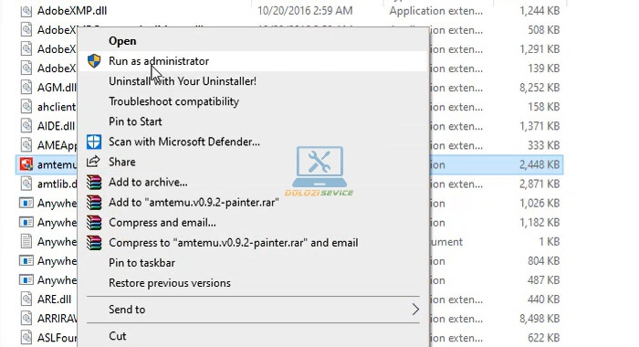Click the ARRIRAW file icon
The image size is (639, 347).
pos(26,319)
